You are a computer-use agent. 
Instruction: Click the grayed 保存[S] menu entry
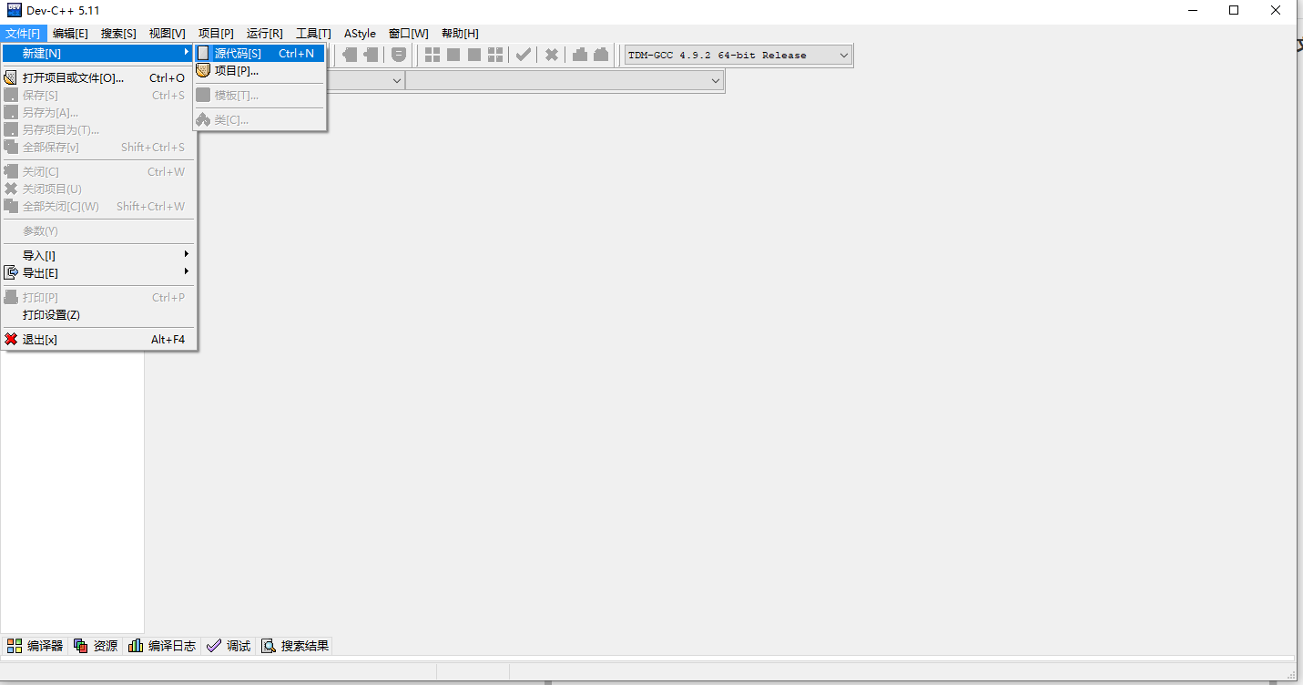point(98,96)
